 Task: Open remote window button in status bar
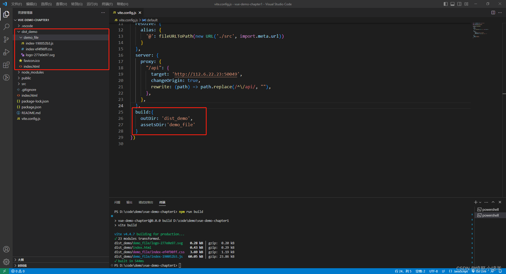coord(4,271)
